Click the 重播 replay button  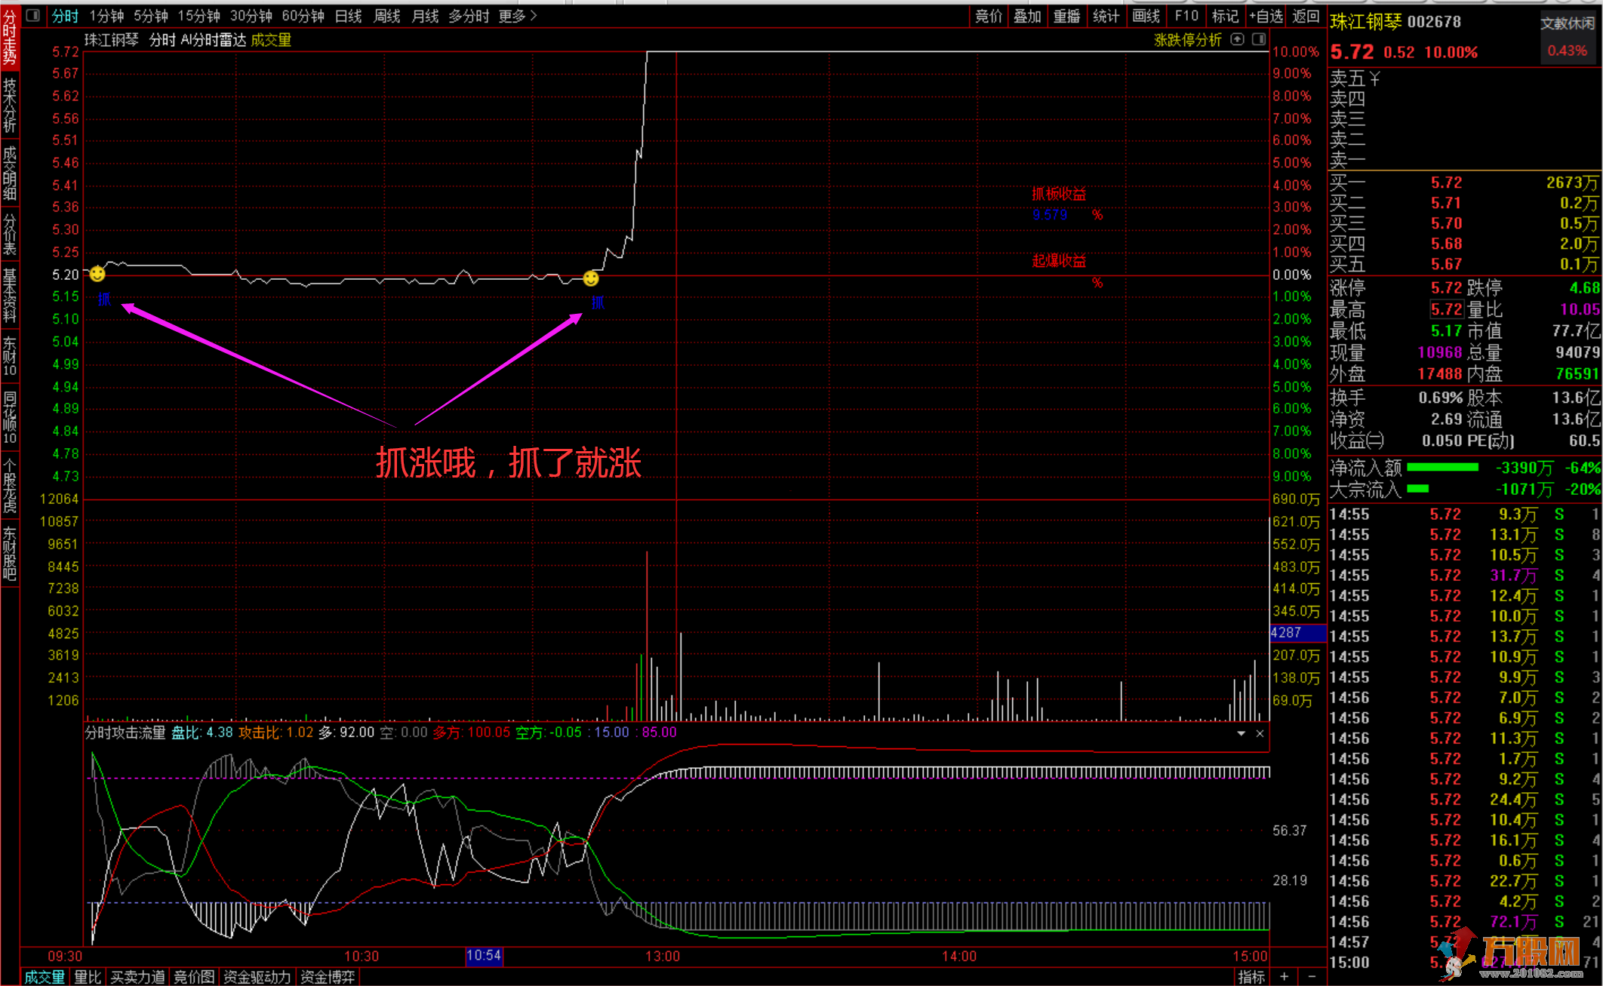click(x=1066, y=16)
